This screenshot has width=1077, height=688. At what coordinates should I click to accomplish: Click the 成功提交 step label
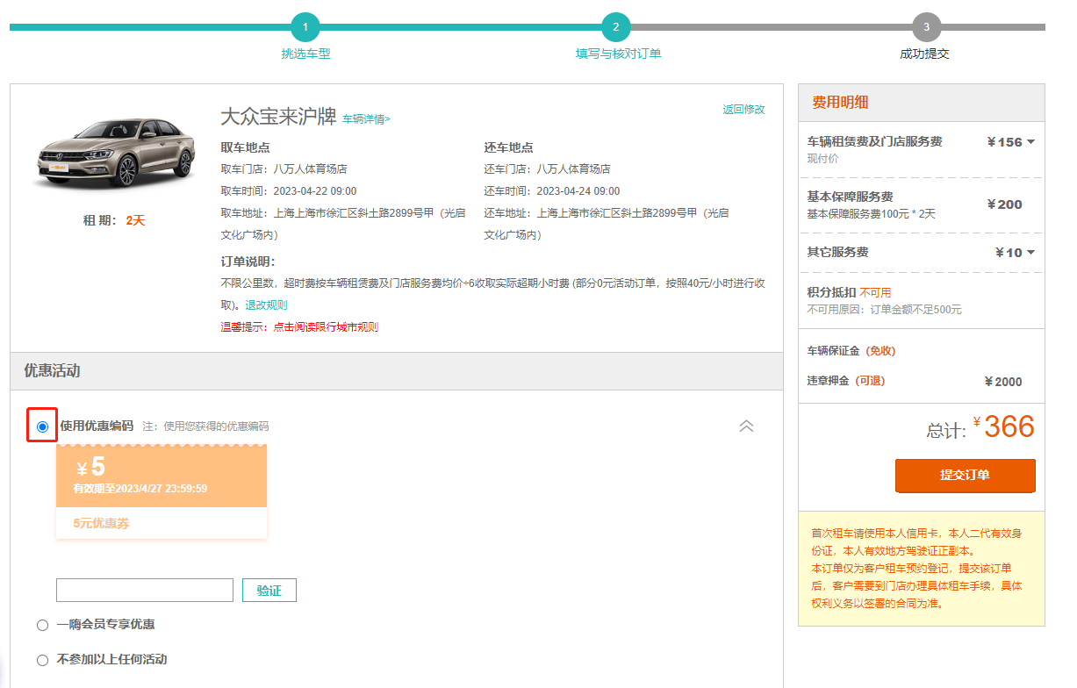(924, 54)
